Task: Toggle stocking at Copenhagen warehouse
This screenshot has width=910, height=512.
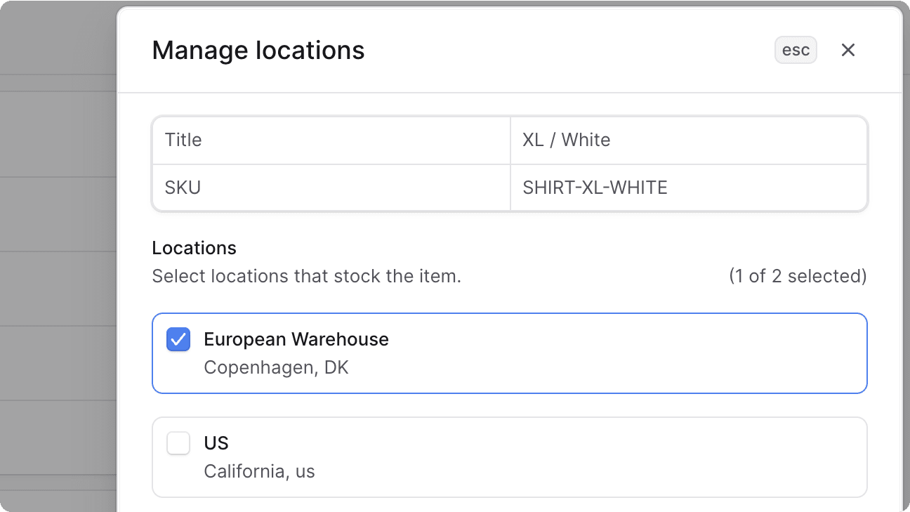Action: (x=178, y=339)
